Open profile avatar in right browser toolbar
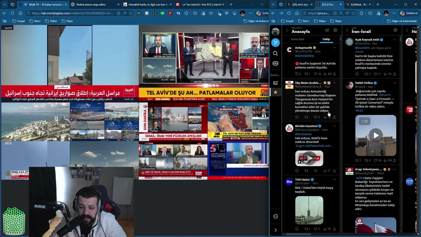Image resolution: width=421 pixels, height=237 pixels. click(x=386, y=13)
